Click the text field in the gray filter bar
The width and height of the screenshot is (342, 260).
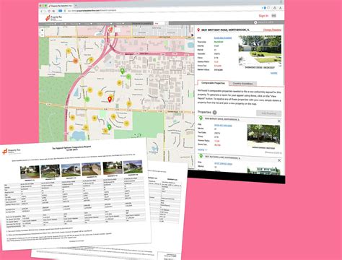pos(159,23)
